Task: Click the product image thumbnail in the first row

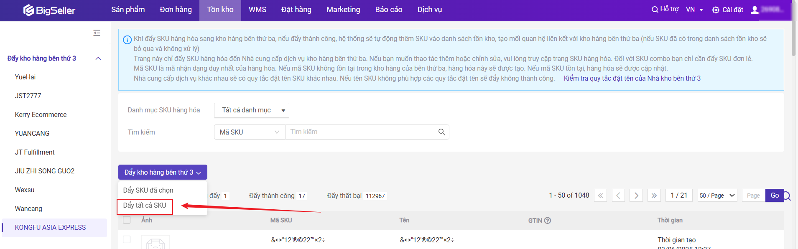Action: [x=156, y=243]
